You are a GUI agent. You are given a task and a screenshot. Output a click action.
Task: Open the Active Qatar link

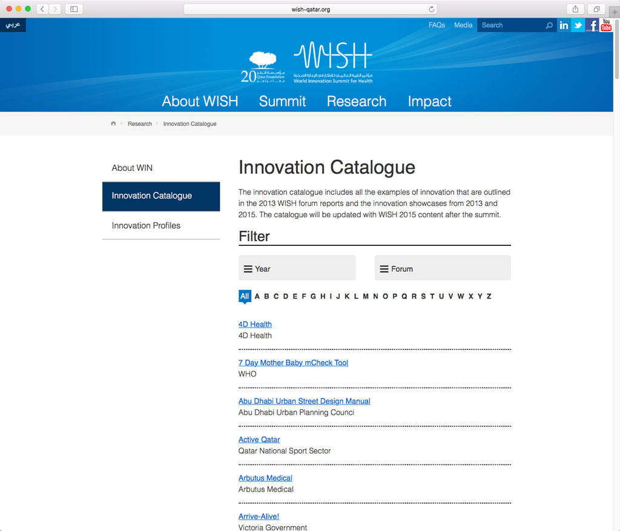[x=259, y=440]
